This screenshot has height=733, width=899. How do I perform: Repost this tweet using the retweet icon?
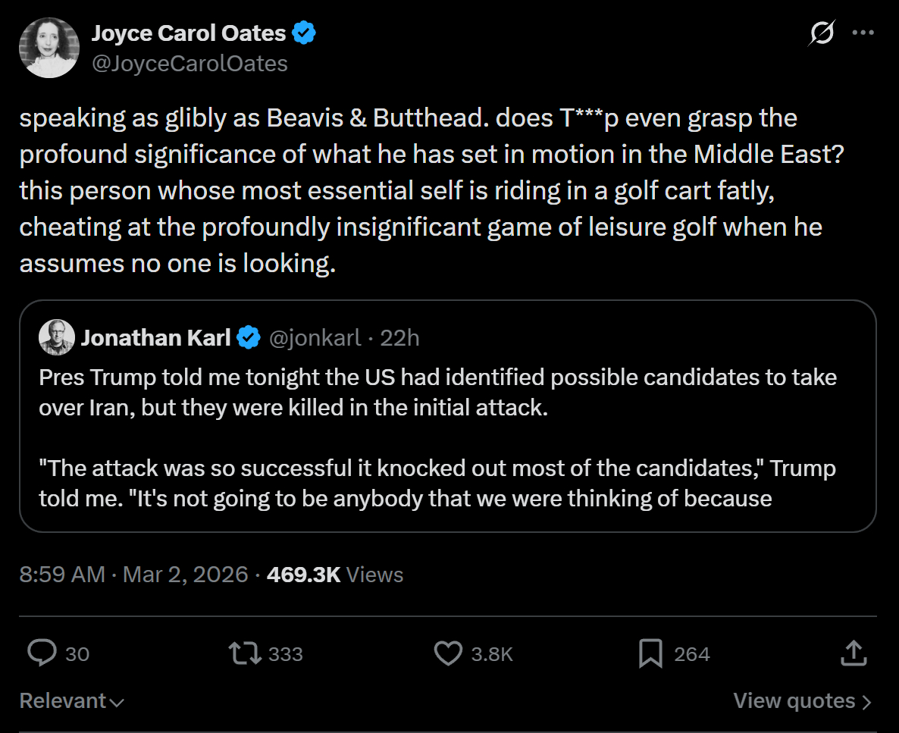[x=246, y=653]
